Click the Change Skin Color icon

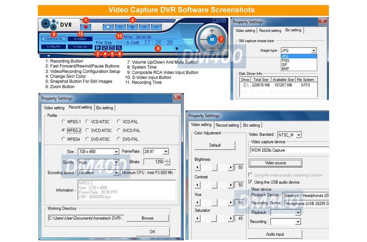105,48
